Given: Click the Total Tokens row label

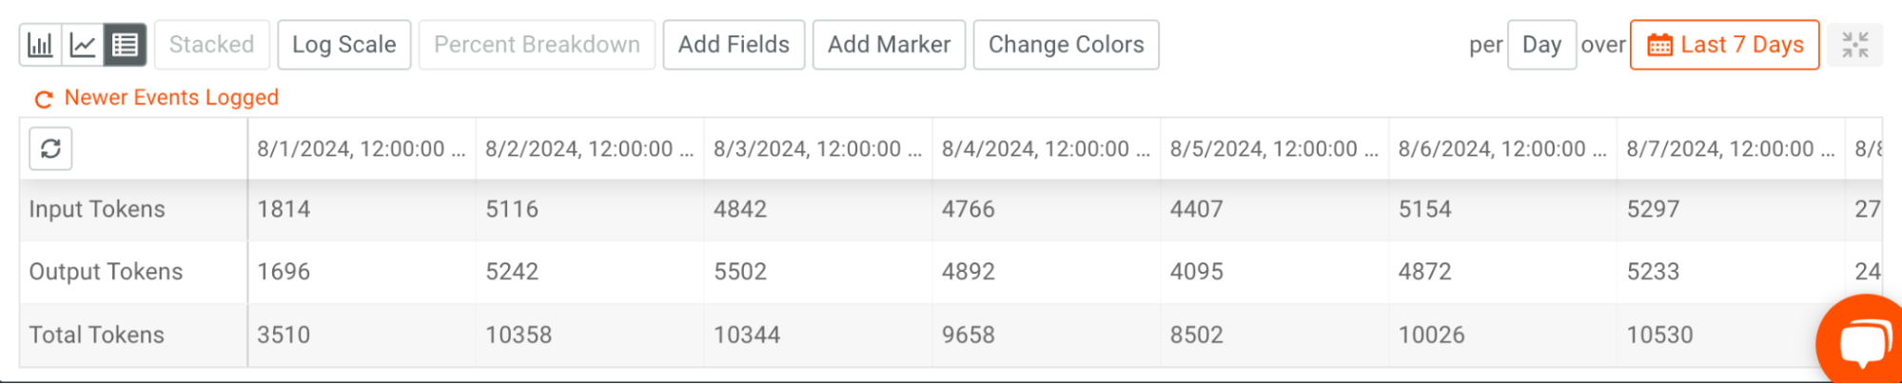Looking at the screenshot, I should pos(97,335).
